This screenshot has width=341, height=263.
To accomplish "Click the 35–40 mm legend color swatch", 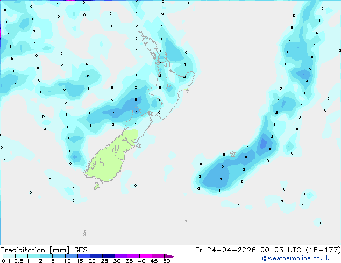I will click(x=133, y=256).
